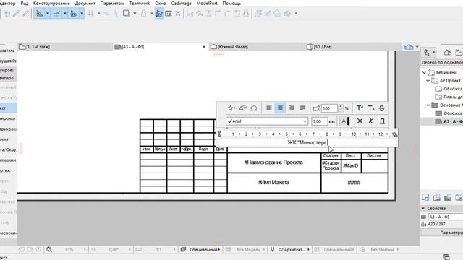The image size is (463, 260).
Task: Click the autotext insert icon
Action: [x=242, y=108]
